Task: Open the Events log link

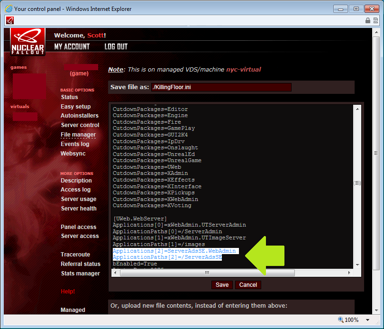Action: pyautogui.click(x=75, y=144)
